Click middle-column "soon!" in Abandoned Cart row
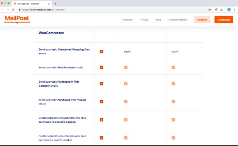 [x=127, y=52]
